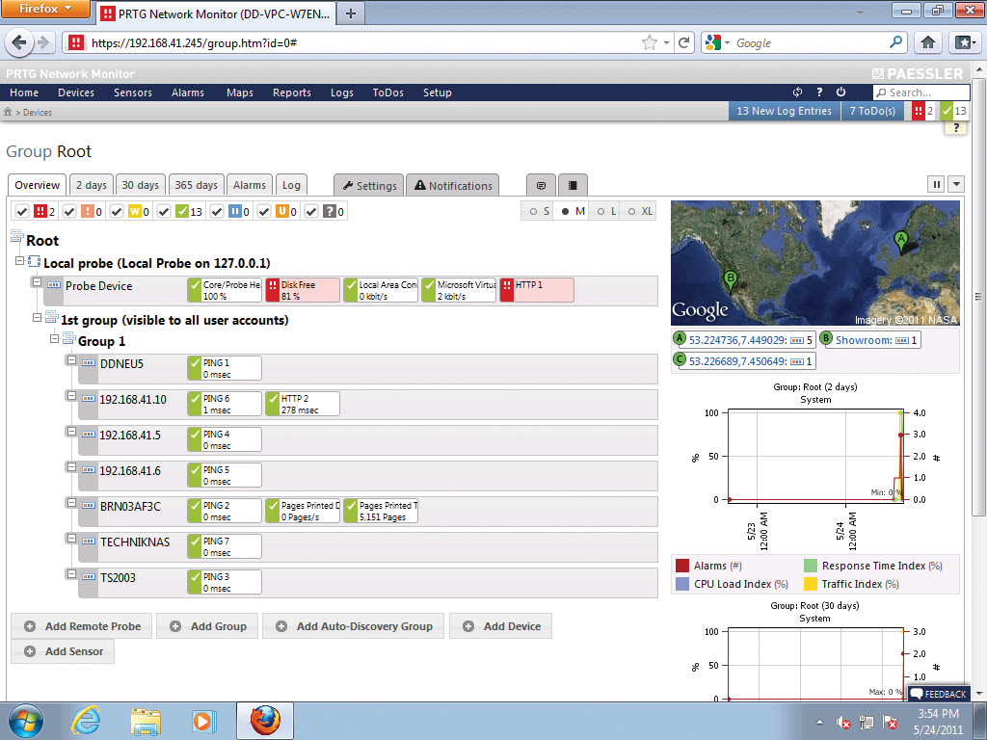This screenshot has height=740, width=987.
Task: Collapse the Local probe tree node
Action: pyautogui.click(x=19, y=260)
